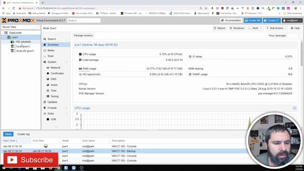Open the Shell button dropdown arrow
Screen dimensions: 304x171
coord(261,28)
